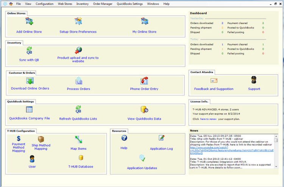Select the Online Stores tab
The width and height of the screenshot is (284, 187).
point(16,13)
